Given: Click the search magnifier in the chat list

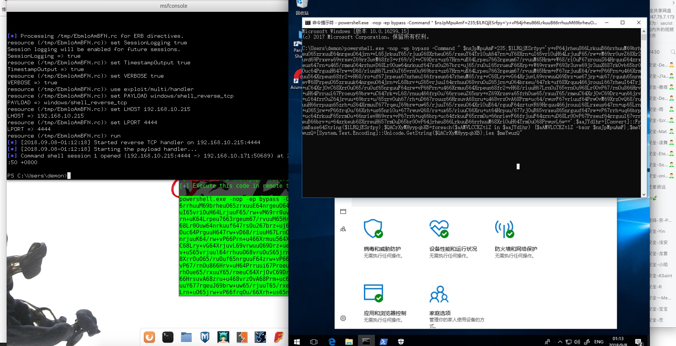Looking at the screenshot, I should pyautogui.click(x=673, y=52).
